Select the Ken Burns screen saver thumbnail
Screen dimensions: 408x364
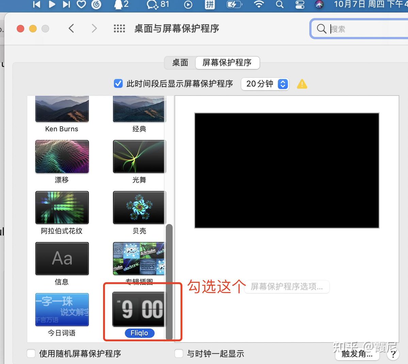(62, 109)
